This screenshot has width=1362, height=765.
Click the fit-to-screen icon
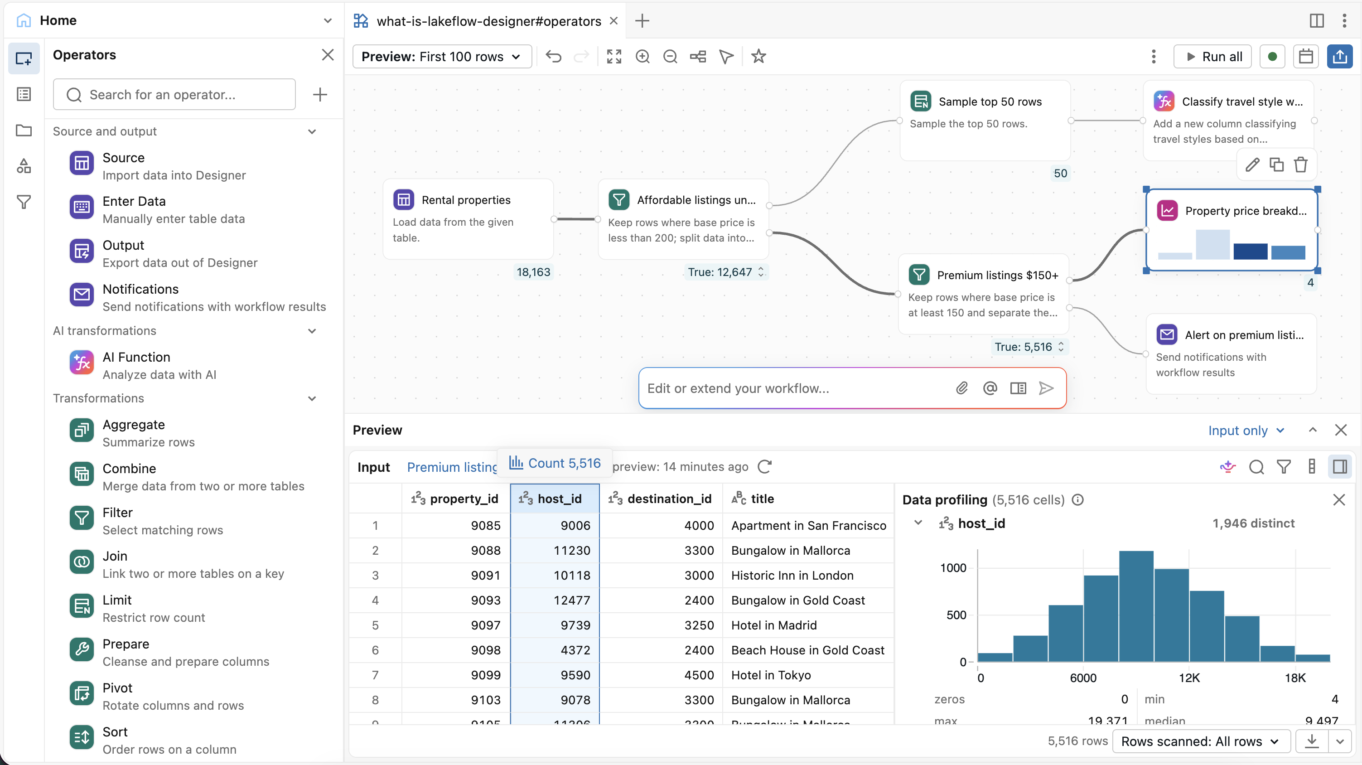click(x=614, y=57)
